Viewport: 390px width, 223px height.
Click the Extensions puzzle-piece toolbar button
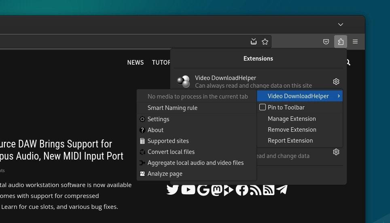pyautogui.click(x=341, y=42)
